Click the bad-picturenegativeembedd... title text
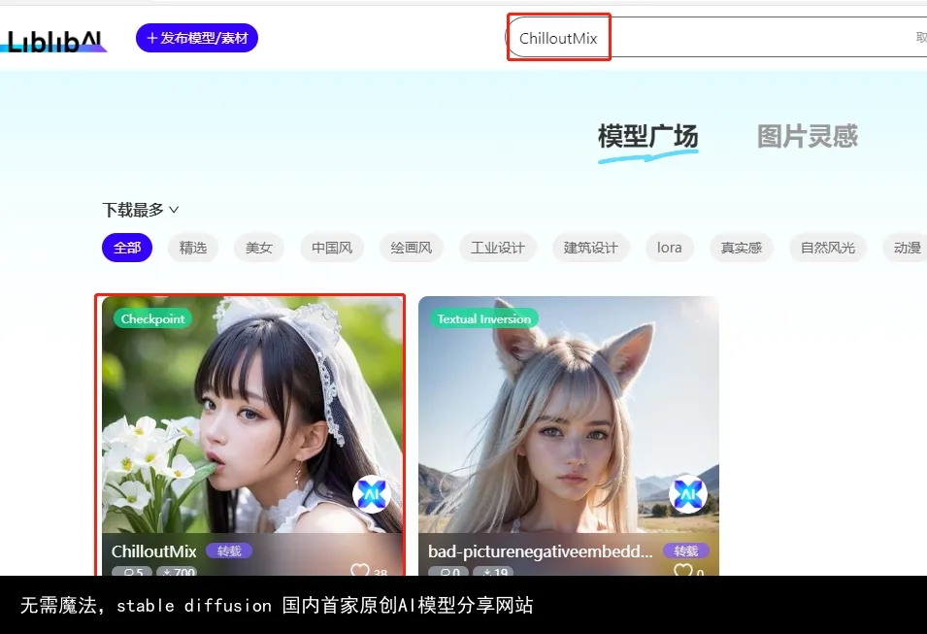927x634 pixels. click(541, 551)
